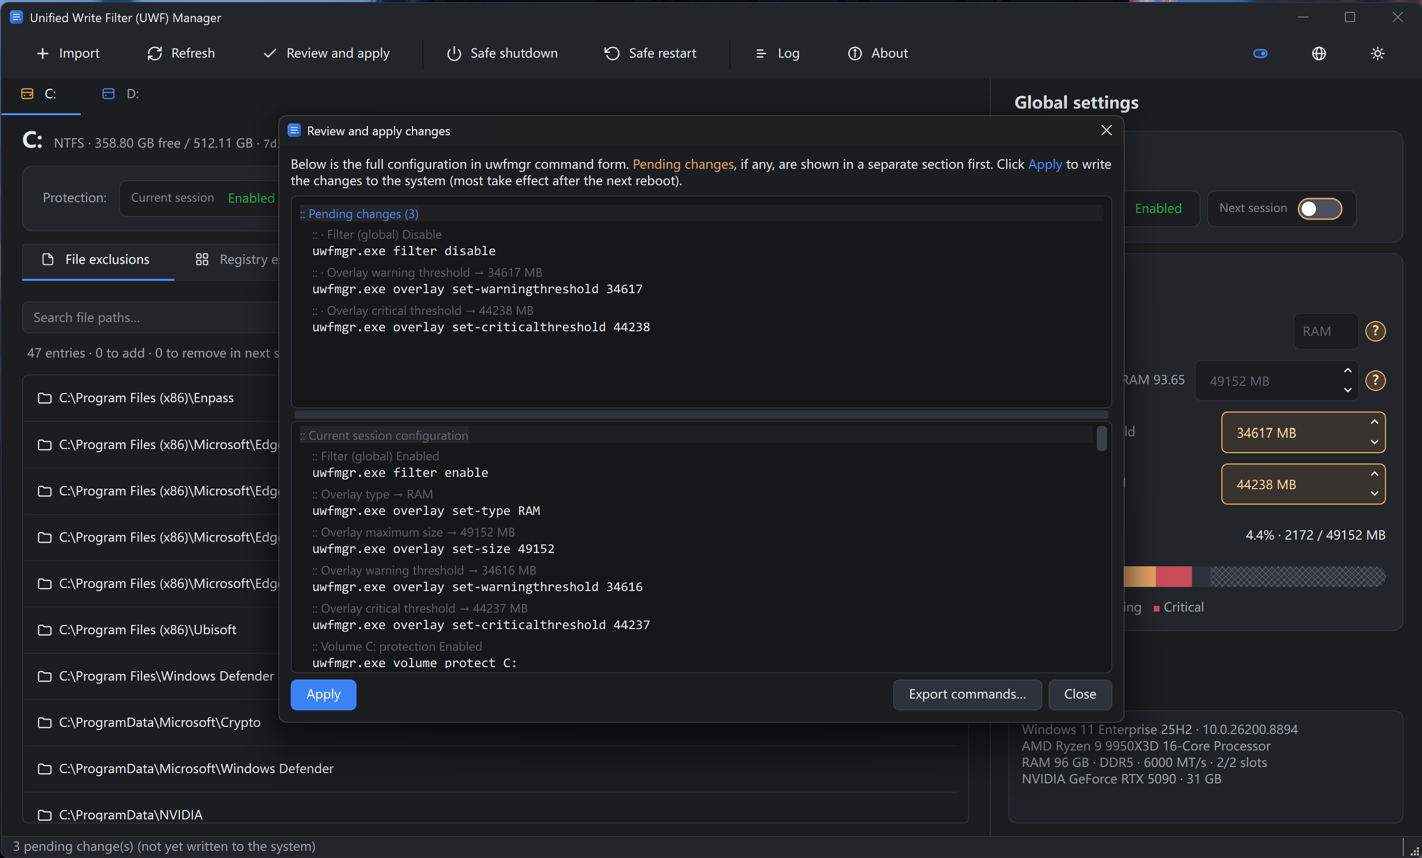Click folder icon beside the Crypto entry
Viewport: 1422px width, 858px height.
pyautogui.click(x=44, y=722)
